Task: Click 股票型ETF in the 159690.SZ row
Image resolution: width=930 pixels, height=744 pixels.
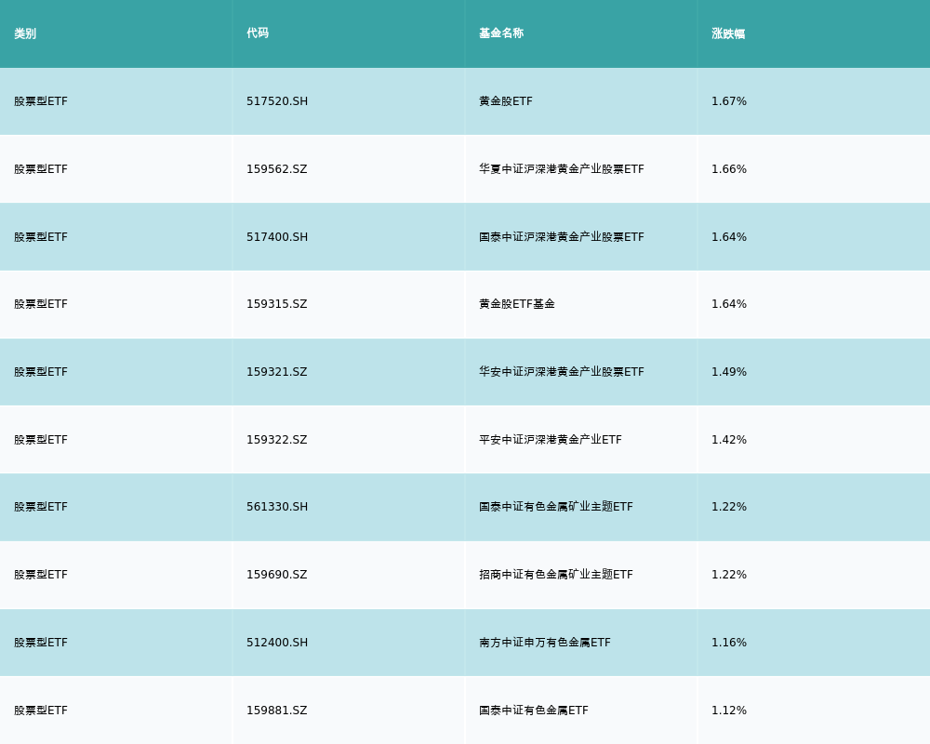Action: click(x=41, y=575)
